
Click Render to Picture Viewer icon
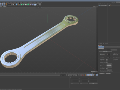tap(11, 4)
